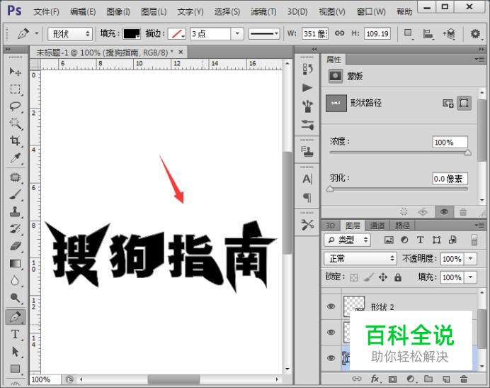Open the stroke width 3 点 dropdown
The height and width of the screenshot is (388, 490).
[237, 33]
